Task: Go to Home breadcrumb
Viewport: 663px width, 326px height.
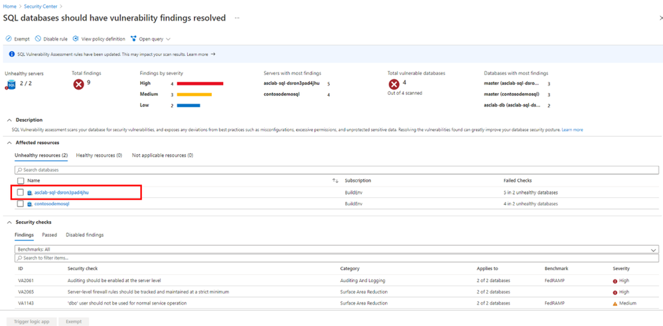Action: pos(9,7)
